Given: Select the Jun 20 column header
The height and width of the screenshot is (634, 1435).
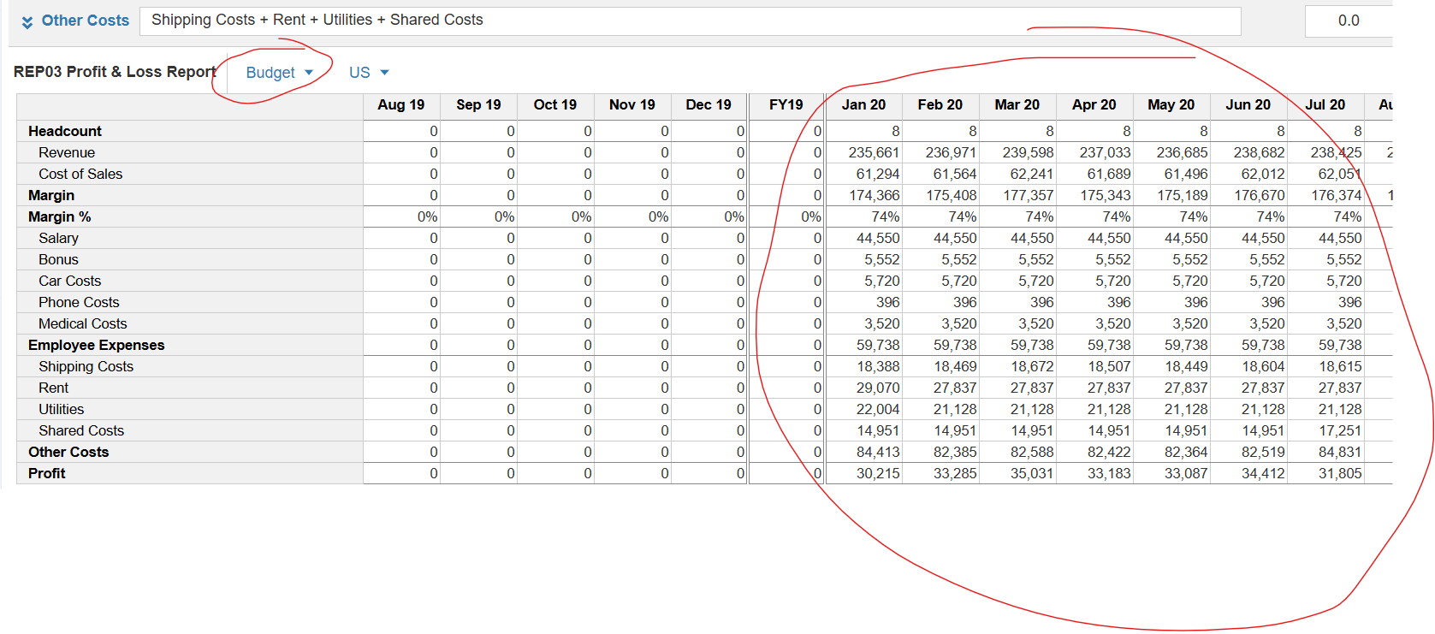Looking at the screenshot, I should pyautogui.click(x=1248, y=105).
